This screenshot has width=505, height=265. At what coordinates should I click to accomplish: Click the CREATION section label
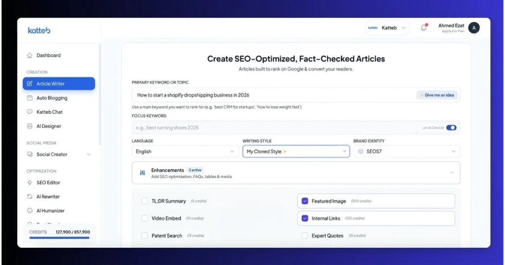(36, 72)
